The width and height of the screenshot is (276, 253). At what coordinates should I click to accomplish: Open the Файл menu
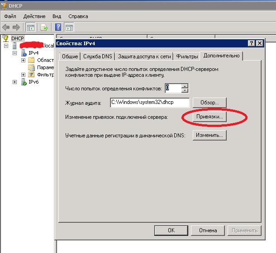point(10,16)
